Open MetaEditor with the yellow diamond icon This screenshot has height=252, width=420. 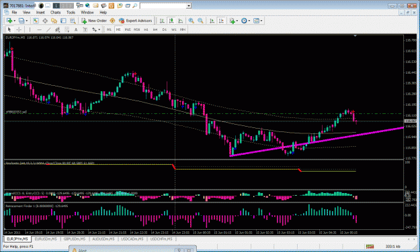point(112,21)
